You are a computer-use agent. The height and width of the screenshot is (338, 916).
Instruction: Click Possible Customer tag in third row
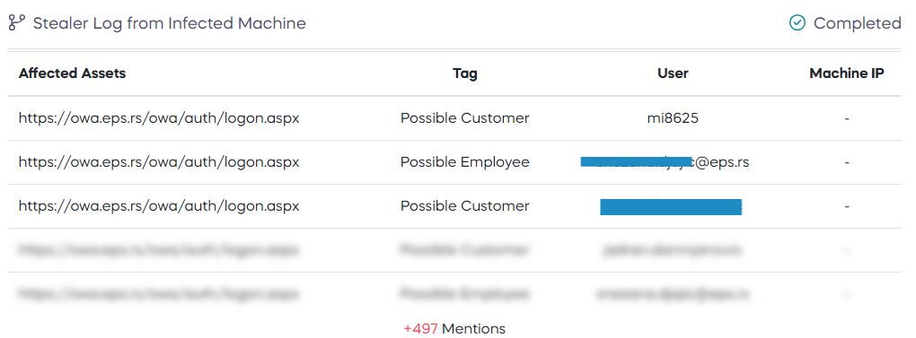click(465, 205)
